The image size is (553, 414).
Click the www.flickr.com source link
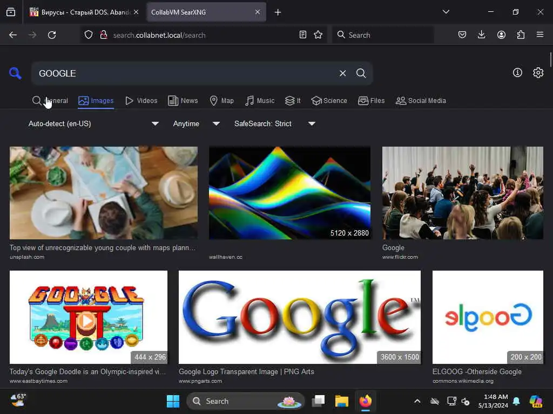[x=400, y=257]
